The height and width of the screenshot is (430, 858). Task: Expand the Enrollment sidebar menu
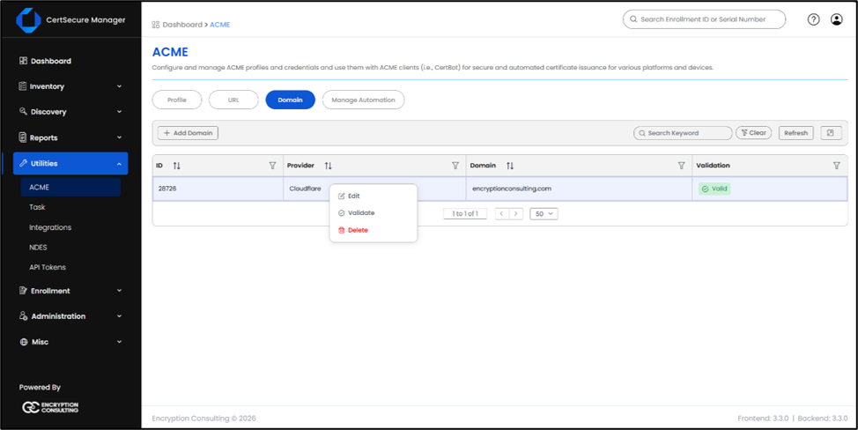tap(70, 291)
